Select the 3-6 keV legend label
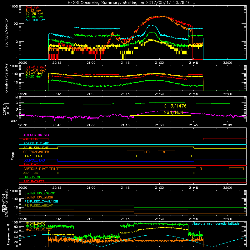 pos(32,7)
